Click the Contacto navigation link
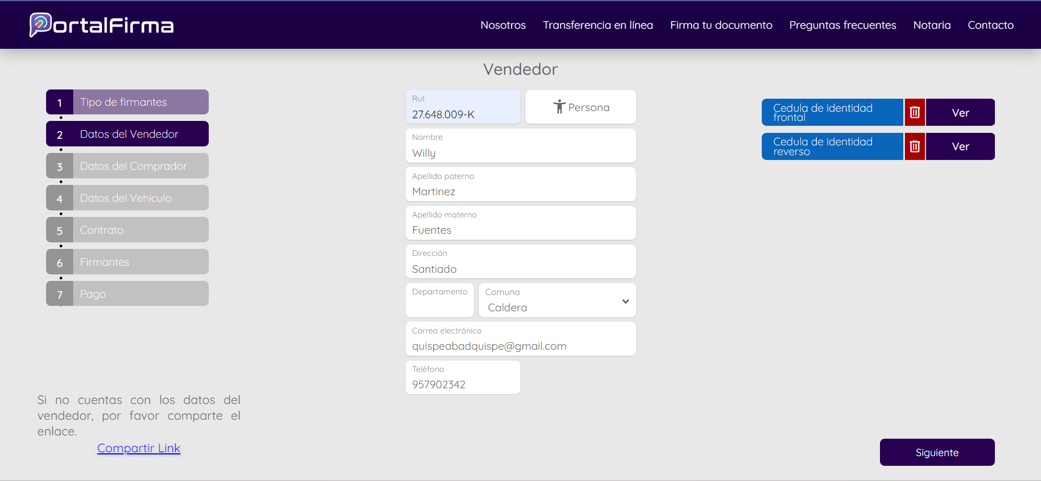 tap(990, 25)
